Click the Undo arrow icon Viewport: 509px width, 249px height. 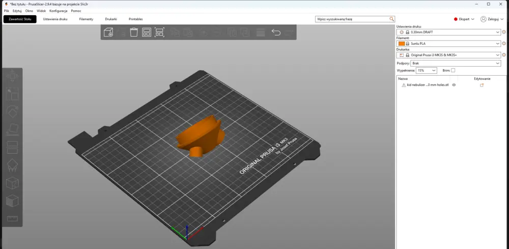(275, 33)
